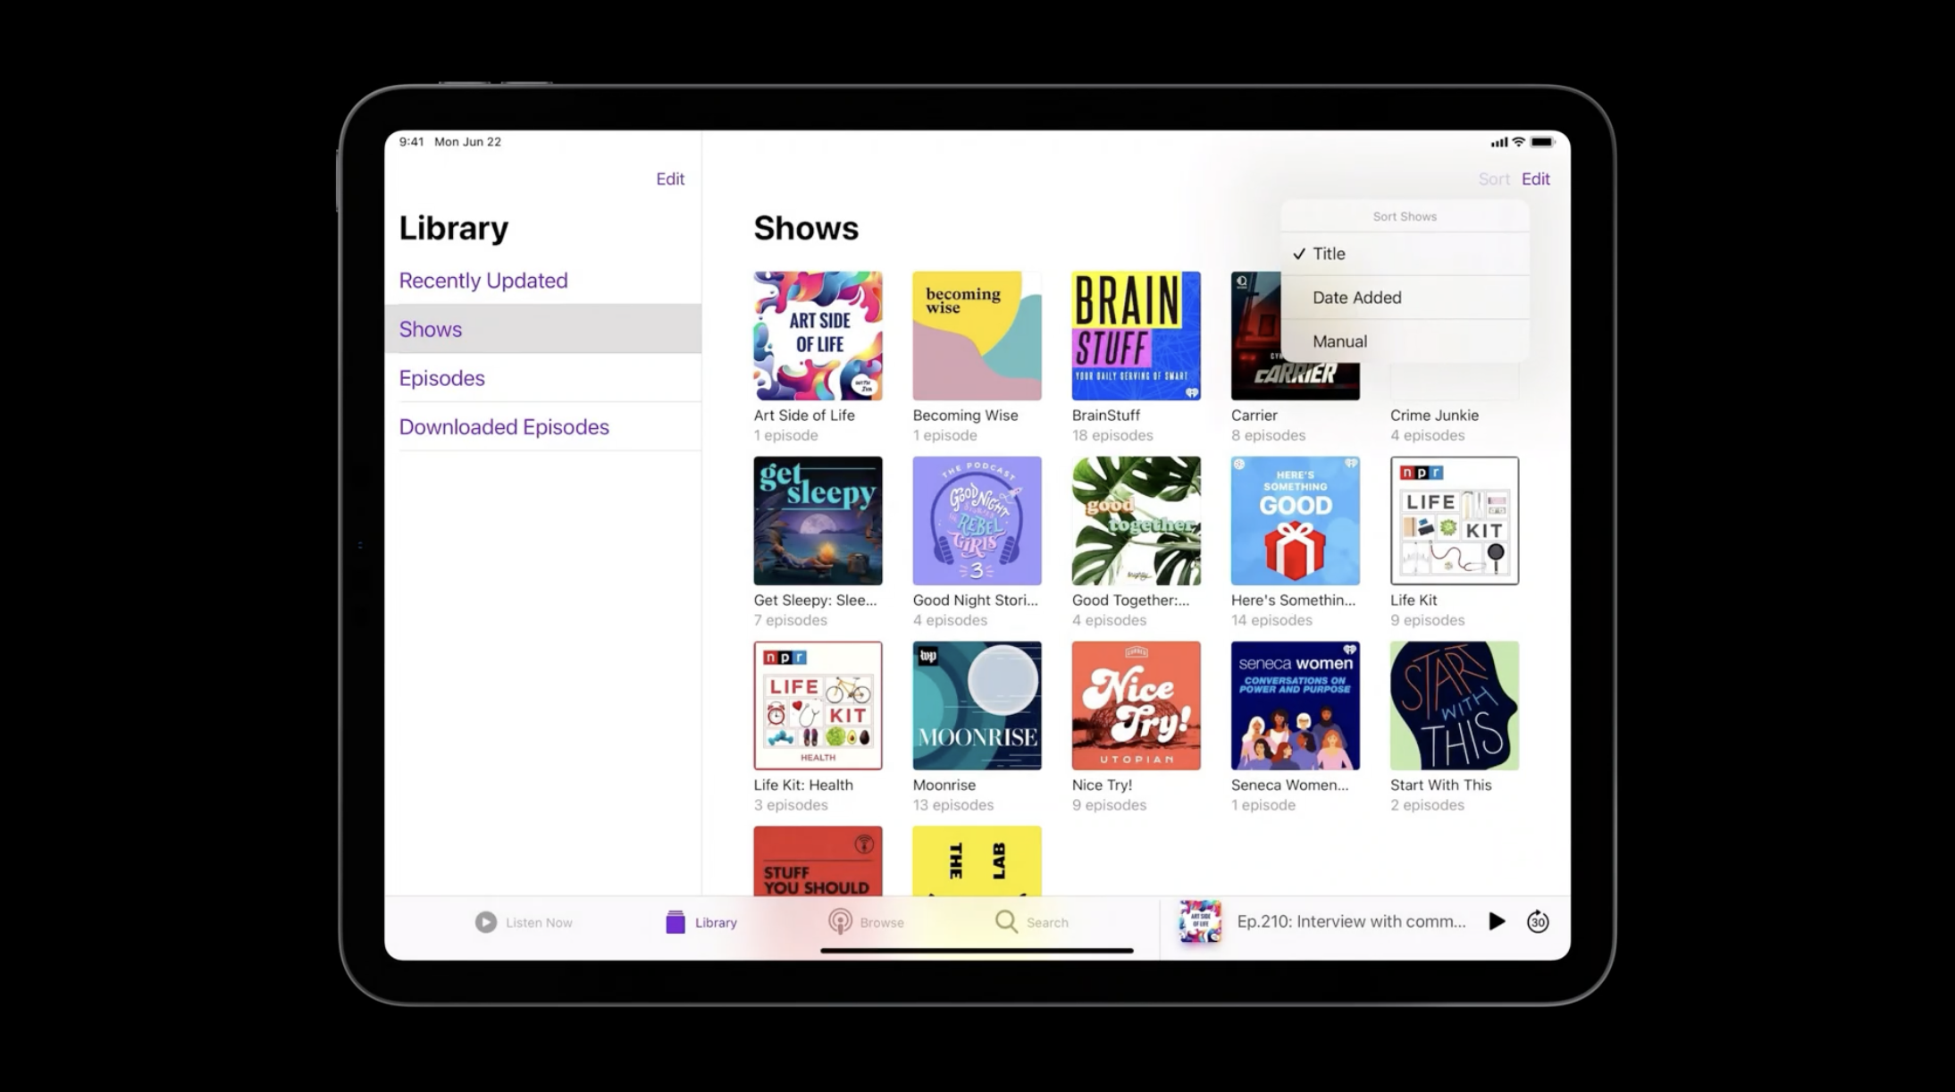1955x1092 pixels.
Task: Go to Episodes in the sidebar
Action: coord(442,378)
